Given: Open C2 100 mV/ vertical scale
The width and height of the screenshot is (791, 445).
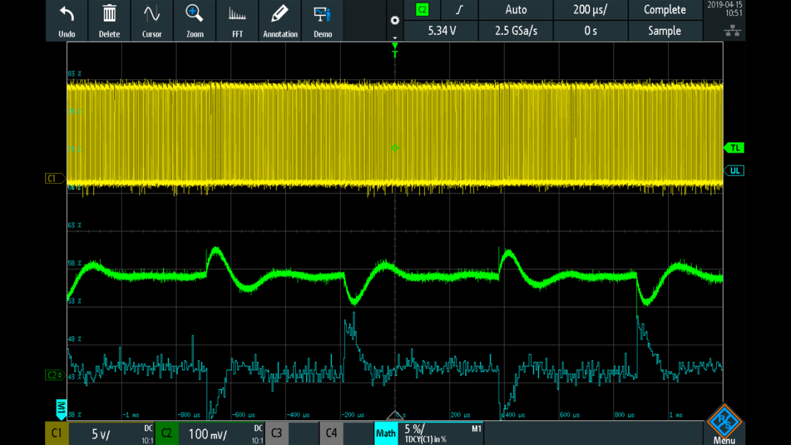Looking at the screenshot, I should pos(222,434).
